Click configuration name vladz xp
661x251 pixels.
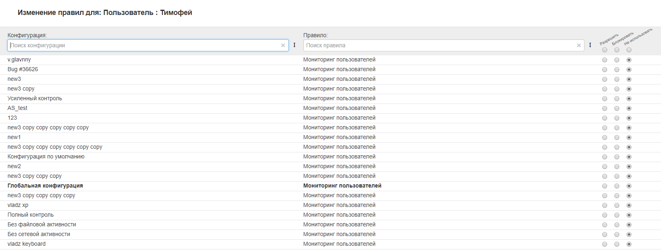point(18,205)
